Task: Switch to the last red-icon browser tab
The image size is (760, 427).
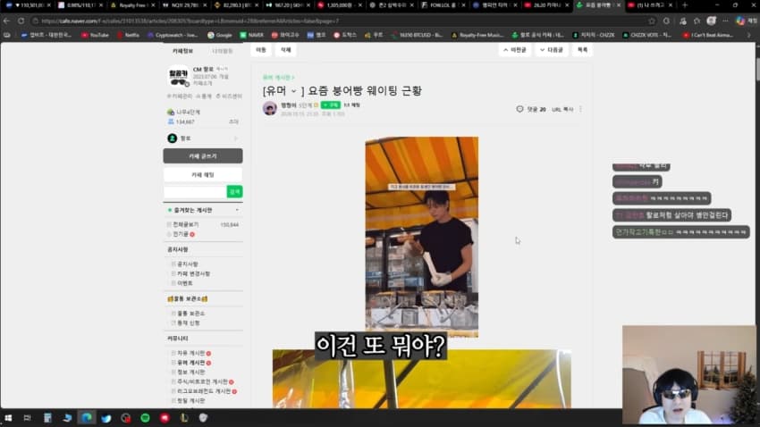Action: [x=649, y=5]
